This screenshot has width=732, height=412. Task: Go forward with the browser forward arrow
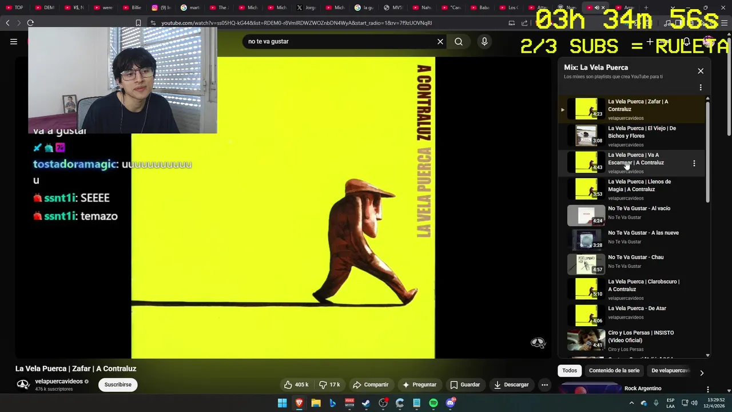click(18, 23)
